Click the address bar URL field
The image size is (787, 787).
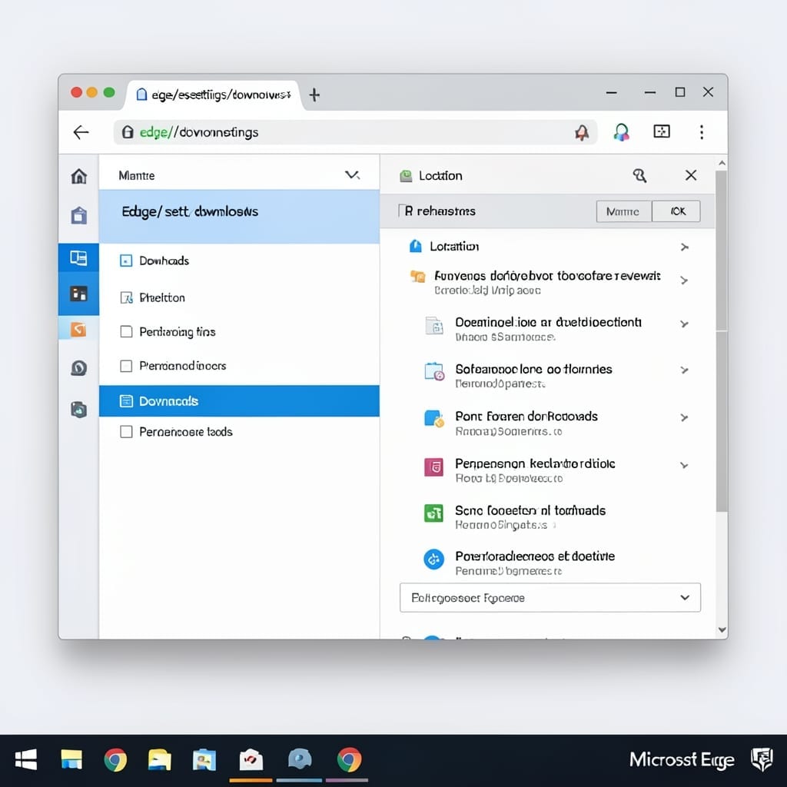coord(355,132)
